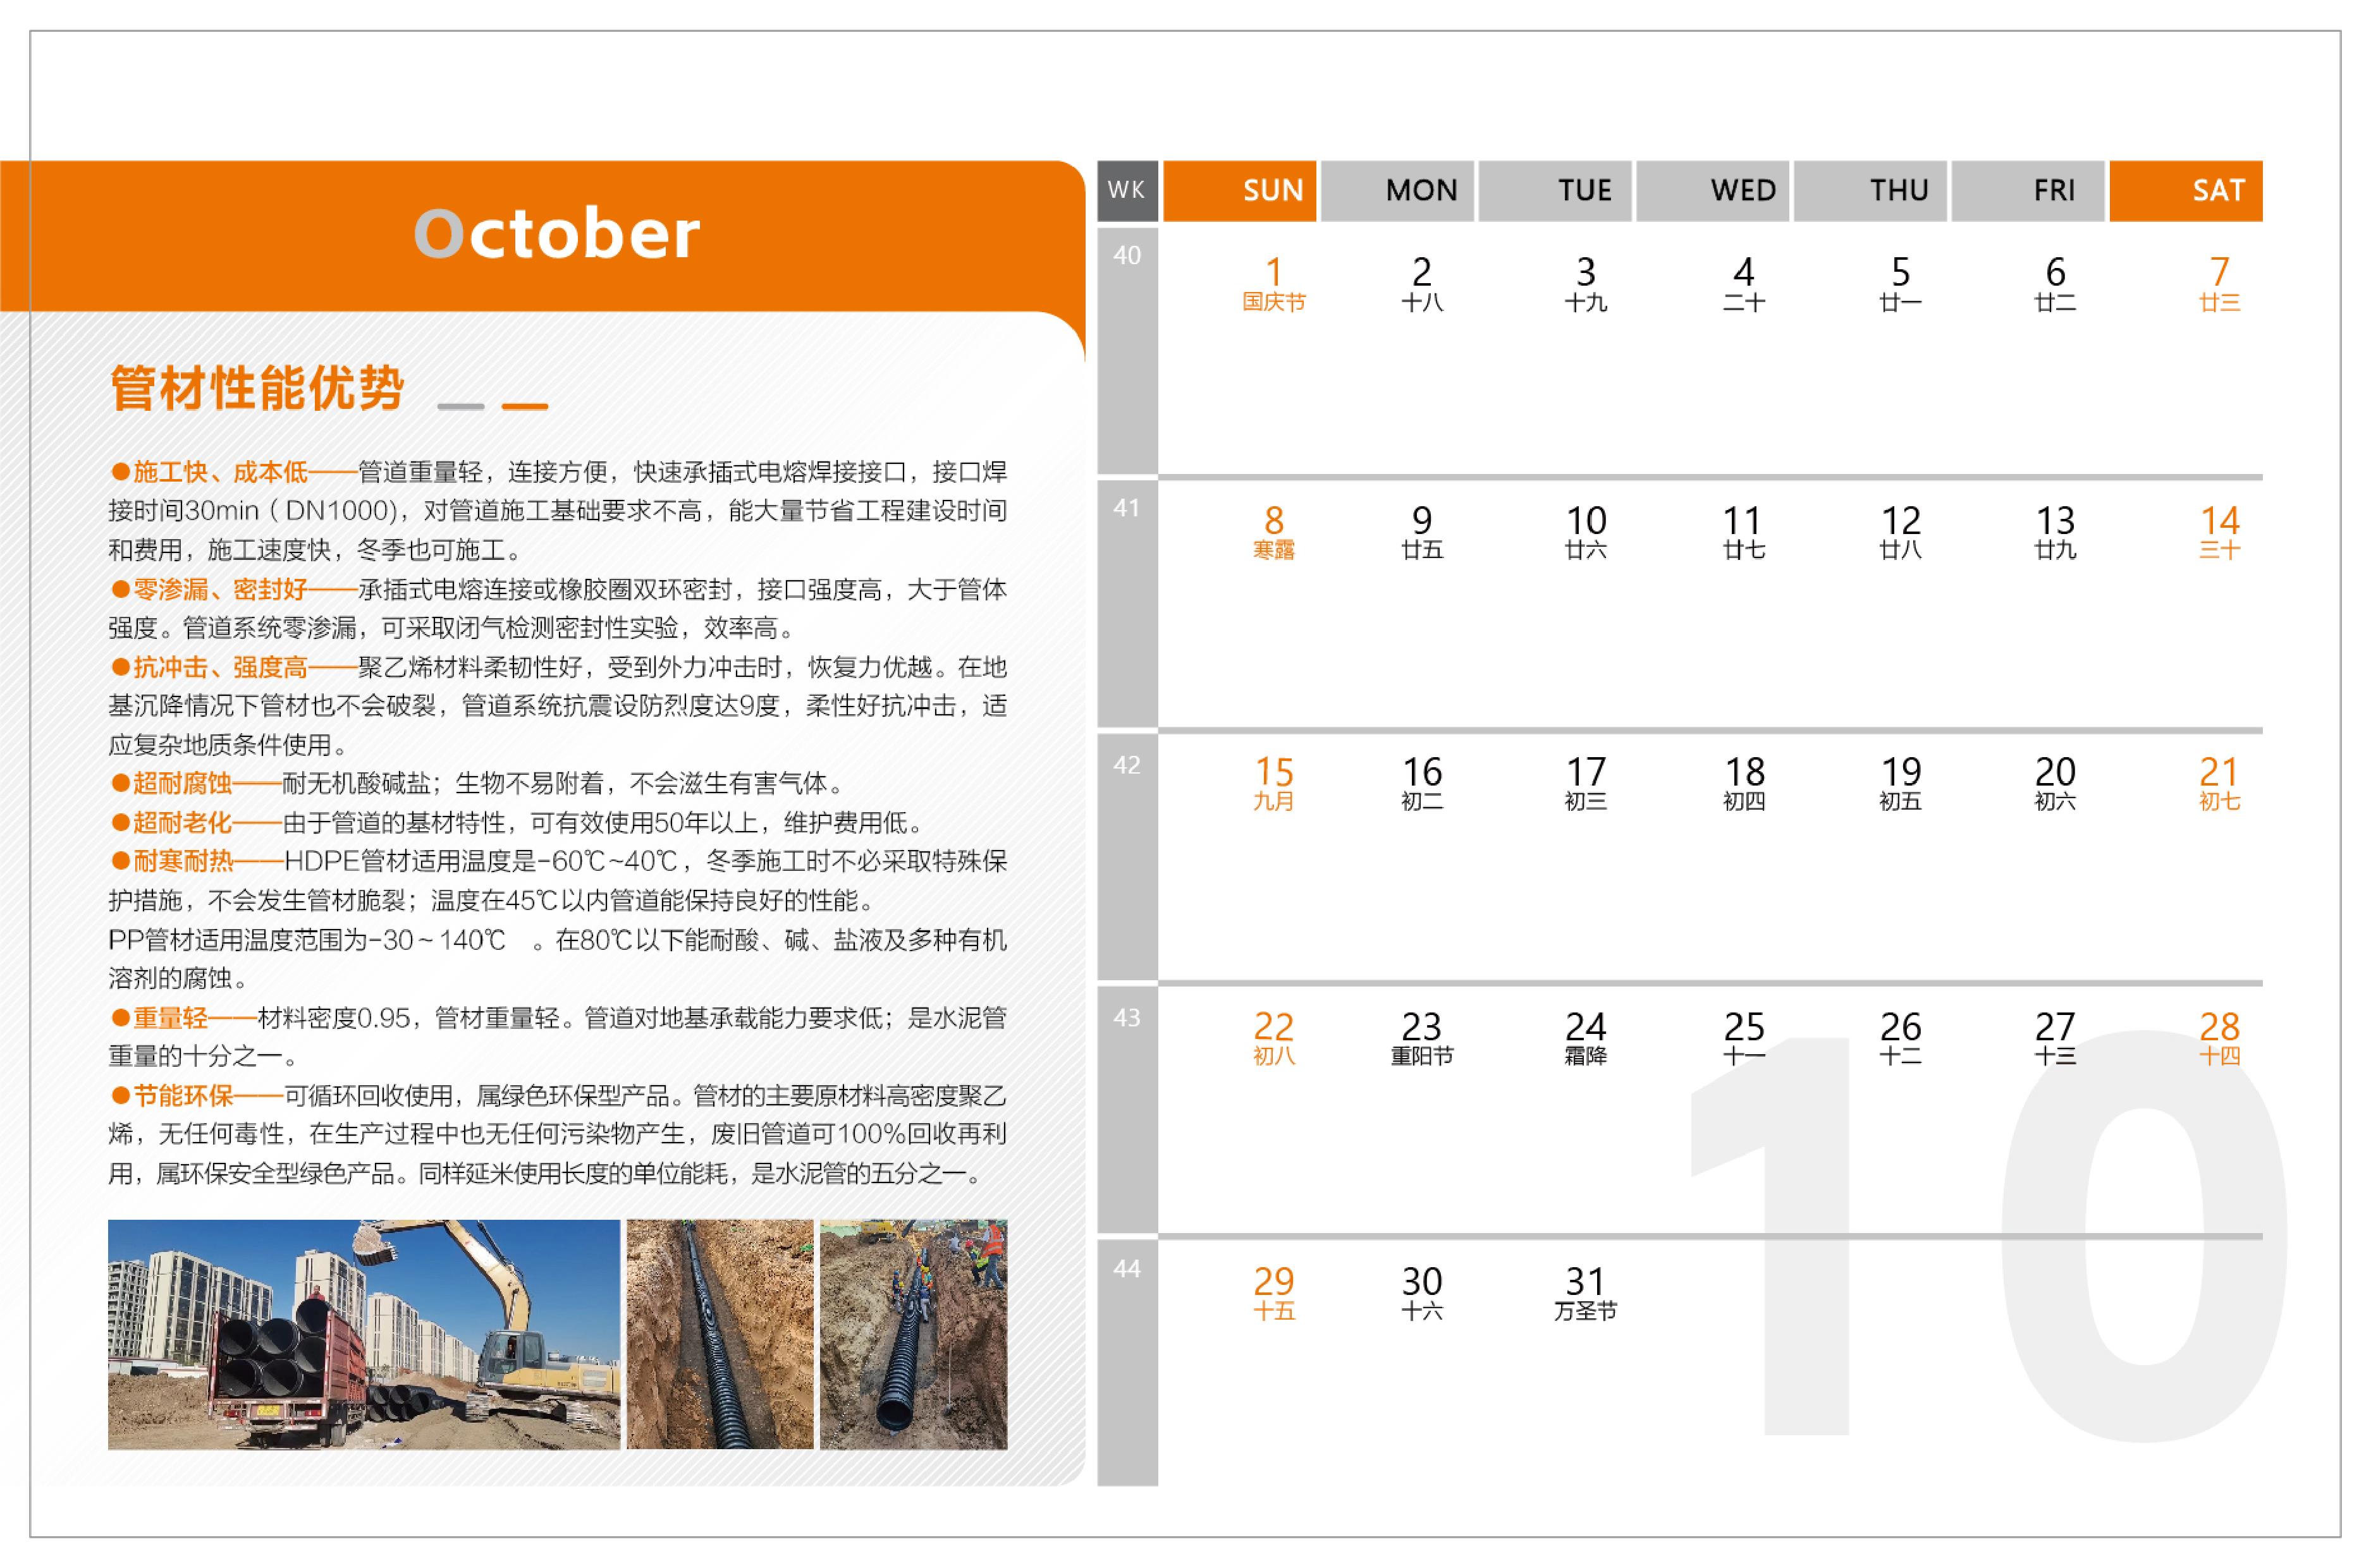This screenshot has width=2371, height=1568.
Task: Click week number 44 label
Action: click(1127, 1269)
